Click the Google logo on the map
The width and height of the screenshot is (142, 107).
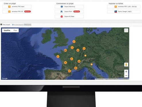5,78
